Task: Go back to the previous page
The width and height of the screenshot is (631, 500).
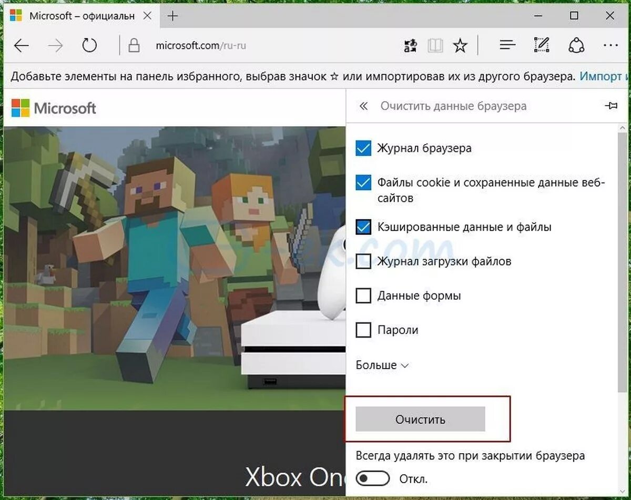Action: point(22,46)
